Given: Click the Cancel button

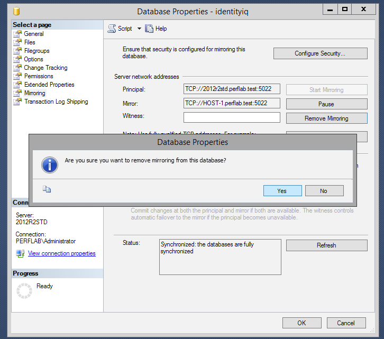Looking at the screenshot, I should tap(346, 323).
